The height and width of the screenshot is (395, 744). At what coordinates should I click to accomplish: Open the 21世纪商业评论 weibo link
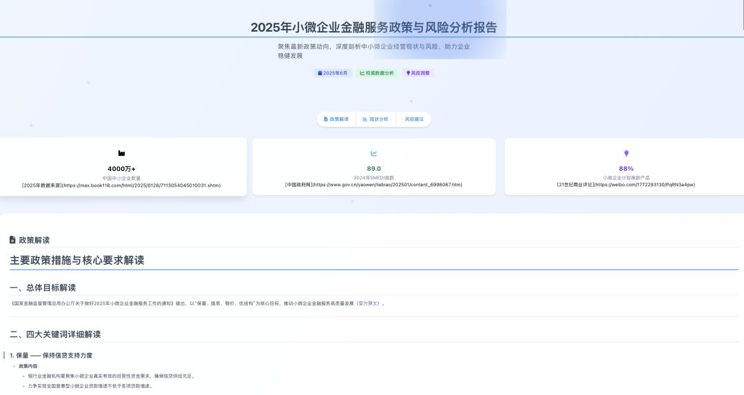626,185
